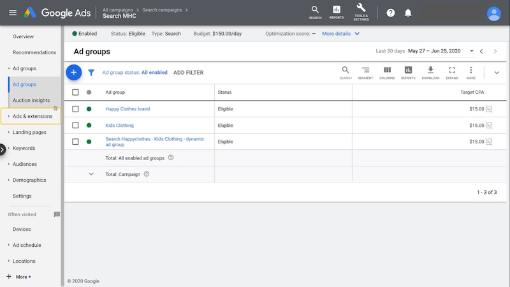Open Devices in the sidebar

point(22,229)
